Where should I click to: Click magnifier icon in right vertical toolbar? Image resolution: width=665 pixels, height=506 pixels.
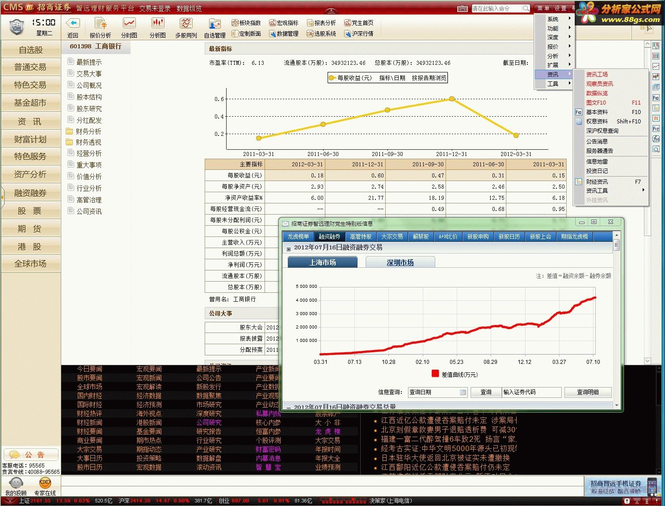pos(656,149)
